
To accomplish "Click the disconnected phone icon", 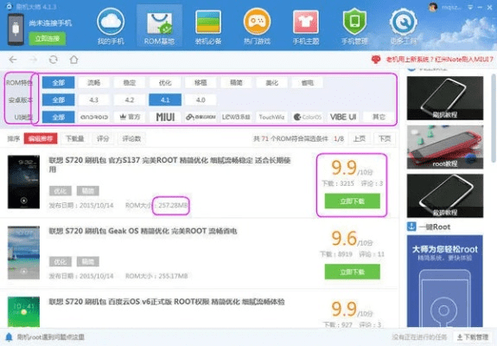I will pos(16,29).
